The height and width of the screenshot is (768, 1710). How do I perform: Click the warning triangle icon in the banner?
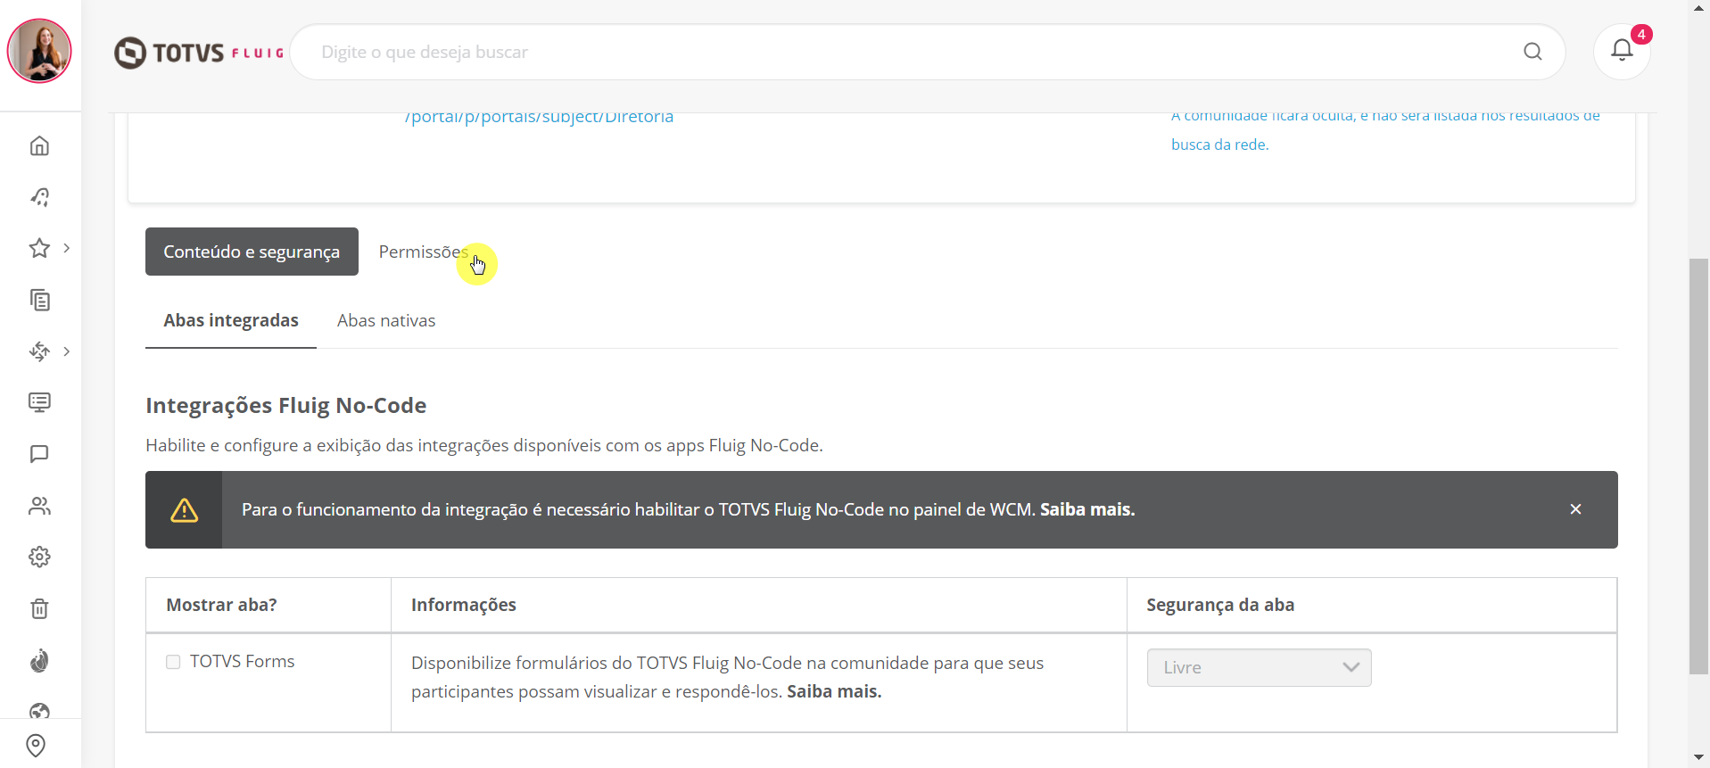(x=184, y=510)
